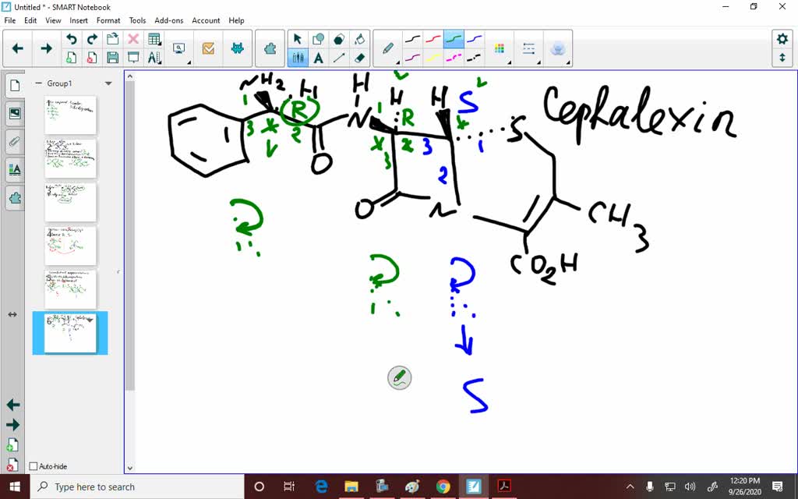Click the Save button
798x499 pixels.
pos(111,57)
